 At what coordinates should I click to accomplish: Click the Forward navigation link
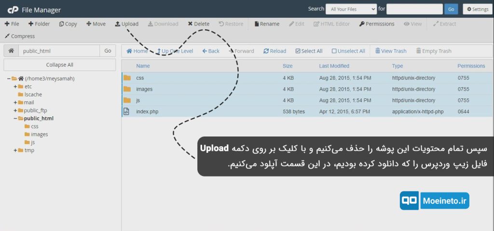tap(241, 51)
